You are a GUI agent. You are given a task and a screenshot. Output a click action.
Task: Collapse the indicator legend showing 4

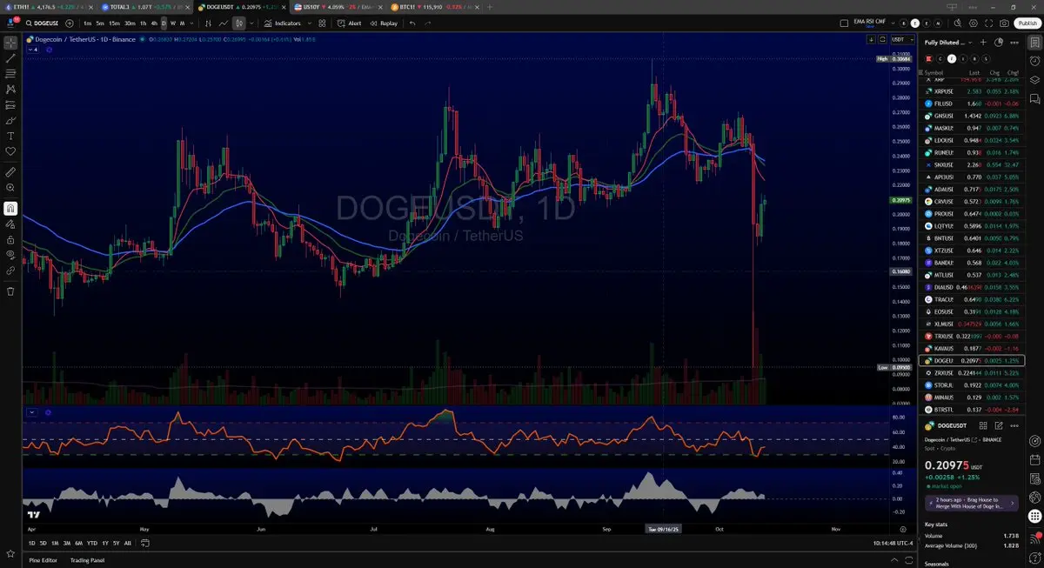33,50
